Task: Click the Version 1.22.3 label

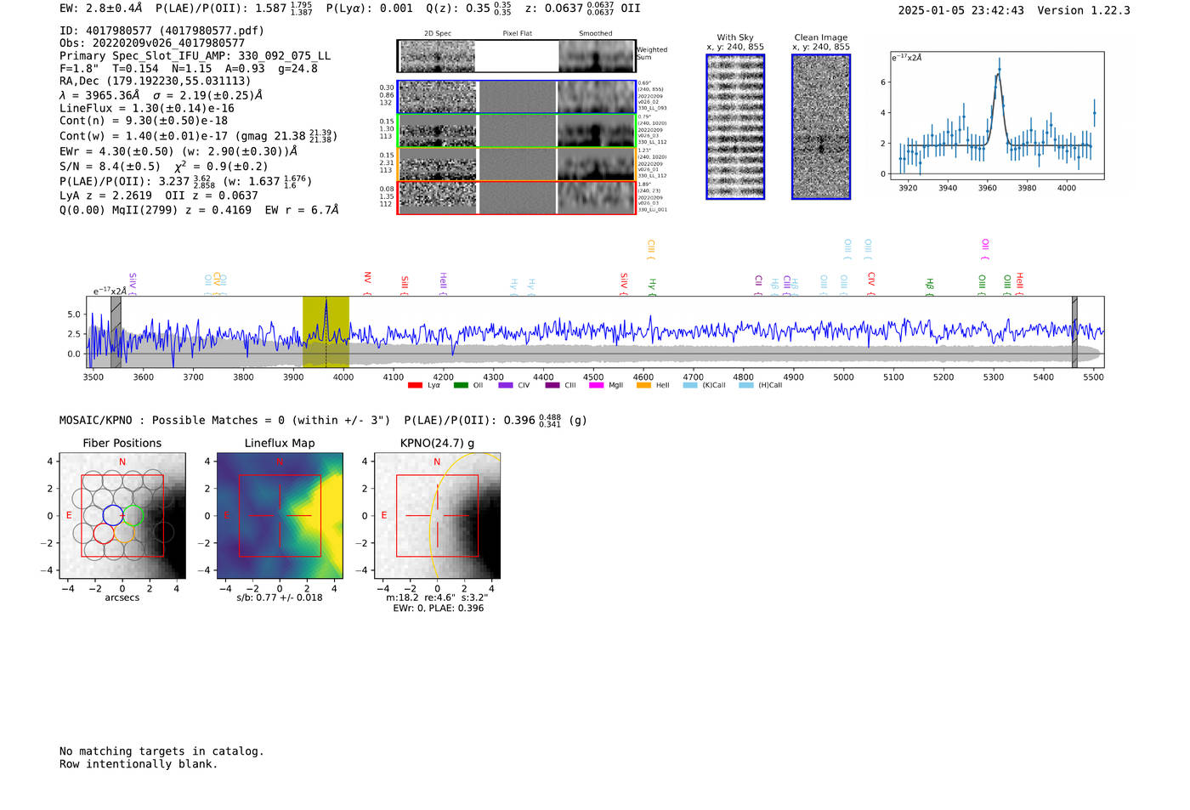Action: point(1084,11)
